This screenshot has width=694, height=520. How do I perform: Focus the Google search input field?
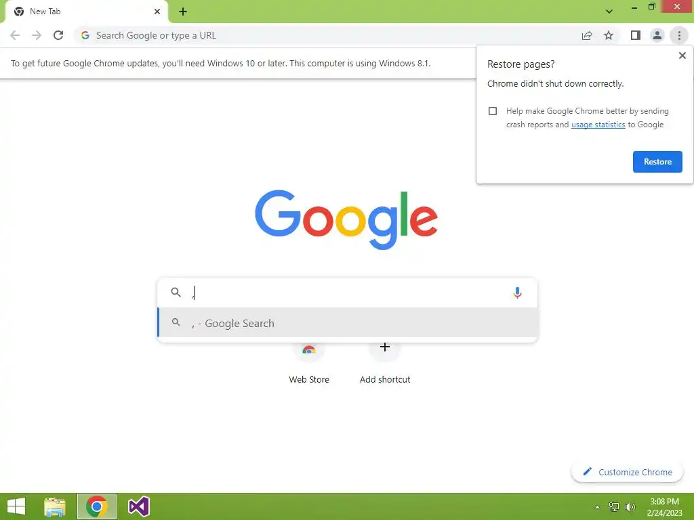tap(348, 292)
